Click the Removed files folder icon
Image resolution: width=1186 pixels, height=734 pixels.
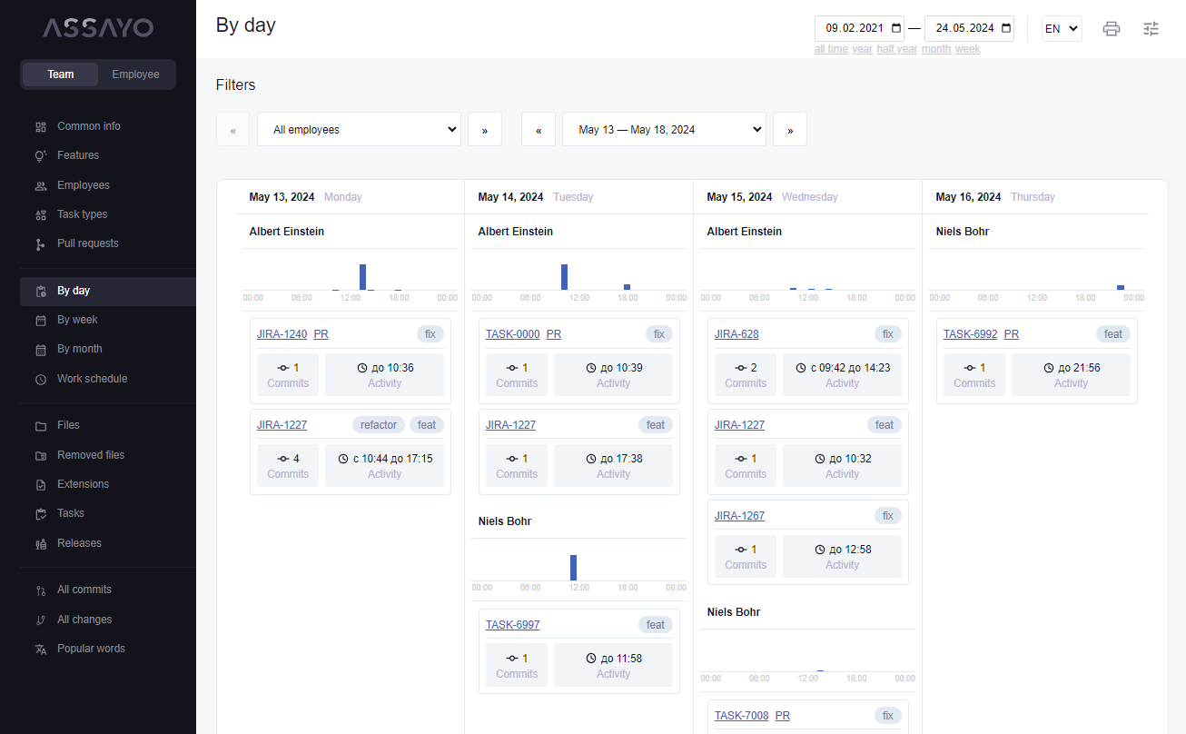point(40,456)
